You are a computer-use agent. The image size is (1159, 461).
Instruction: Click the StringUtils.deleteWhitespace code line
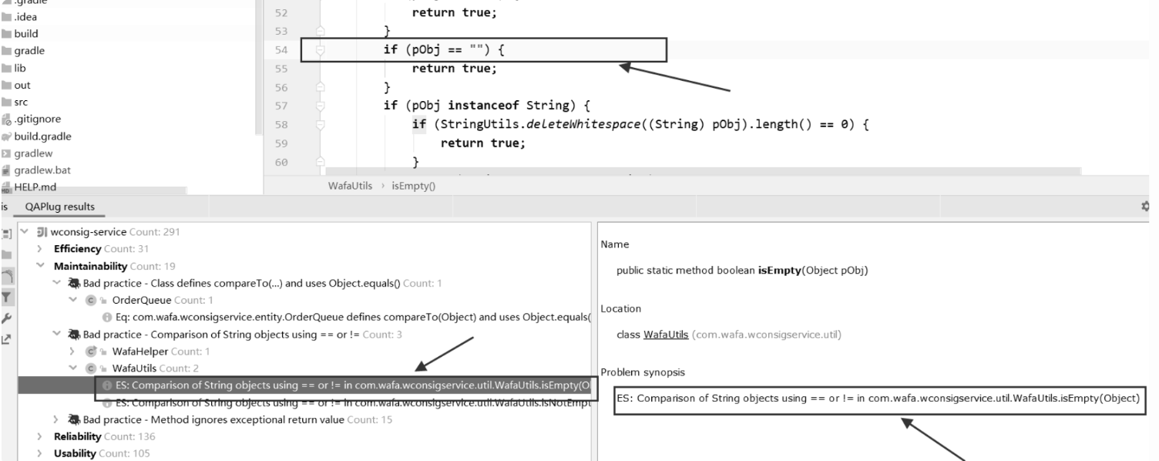point(640,123)
